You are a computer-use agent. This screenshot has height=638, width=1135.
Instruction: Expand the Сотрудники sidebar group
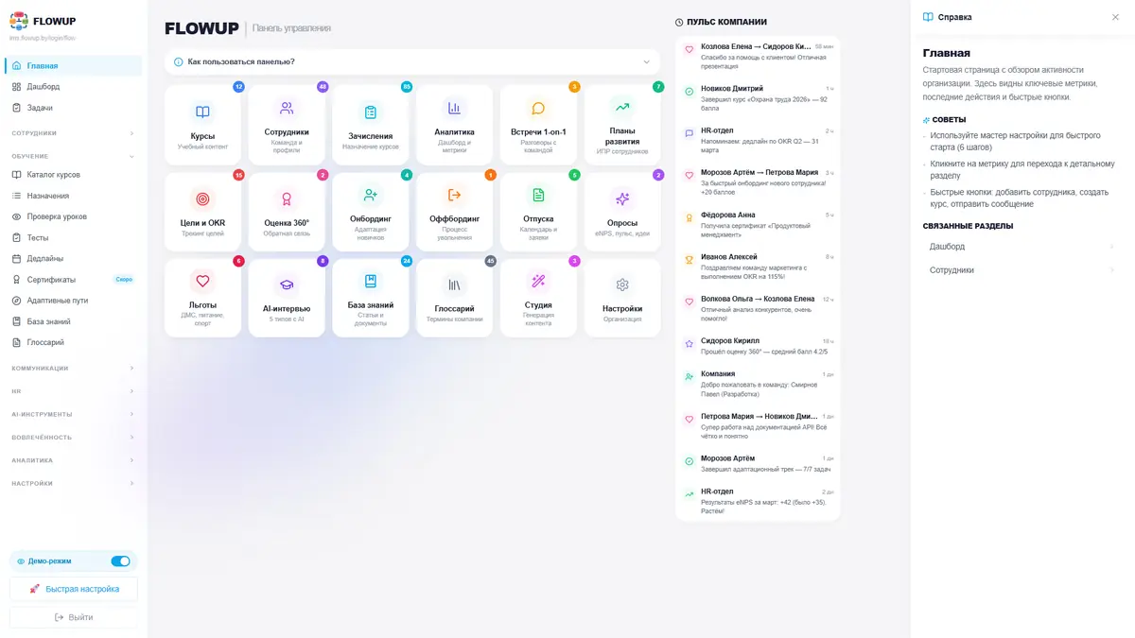click(x=74, y=133)
